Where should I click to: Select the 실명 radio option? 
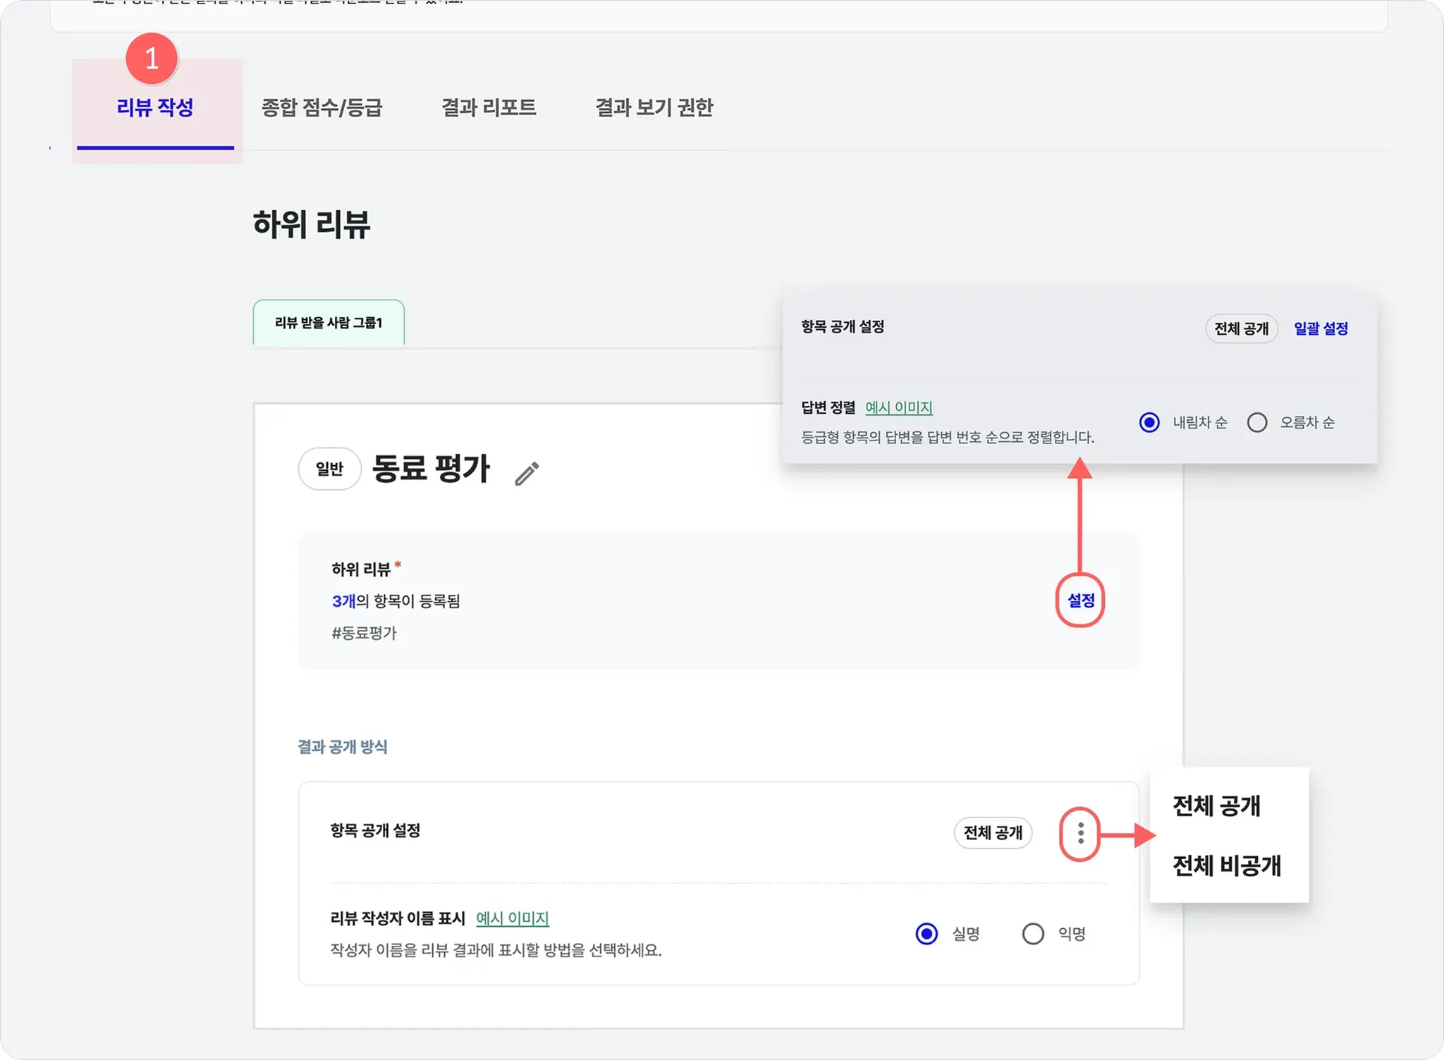[x=926, y=934]
